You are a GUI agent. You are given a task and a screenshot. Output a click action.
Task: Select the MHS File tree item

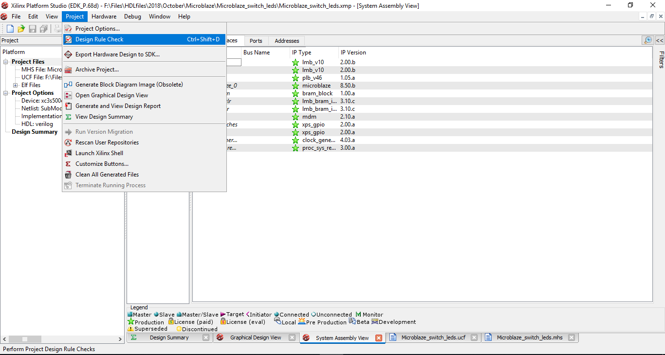(41, 70)
